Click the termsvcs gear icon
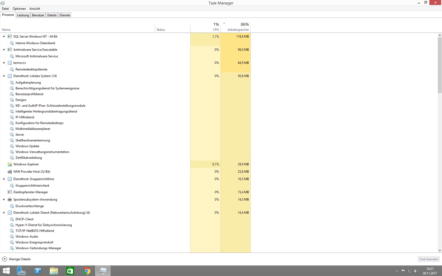This screenshot has height=276, width=442. pyautogui.click(x=10, y=63)
